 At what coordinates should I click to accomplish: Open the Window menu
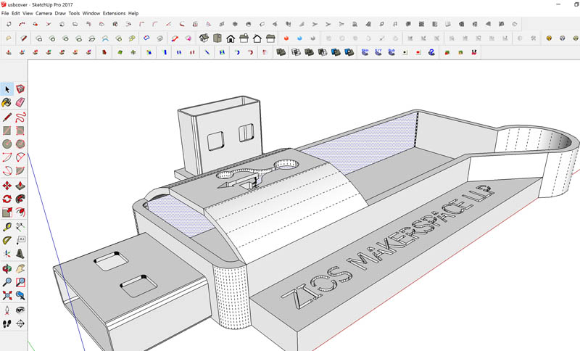pyautogui.click(x=91, y=13)
